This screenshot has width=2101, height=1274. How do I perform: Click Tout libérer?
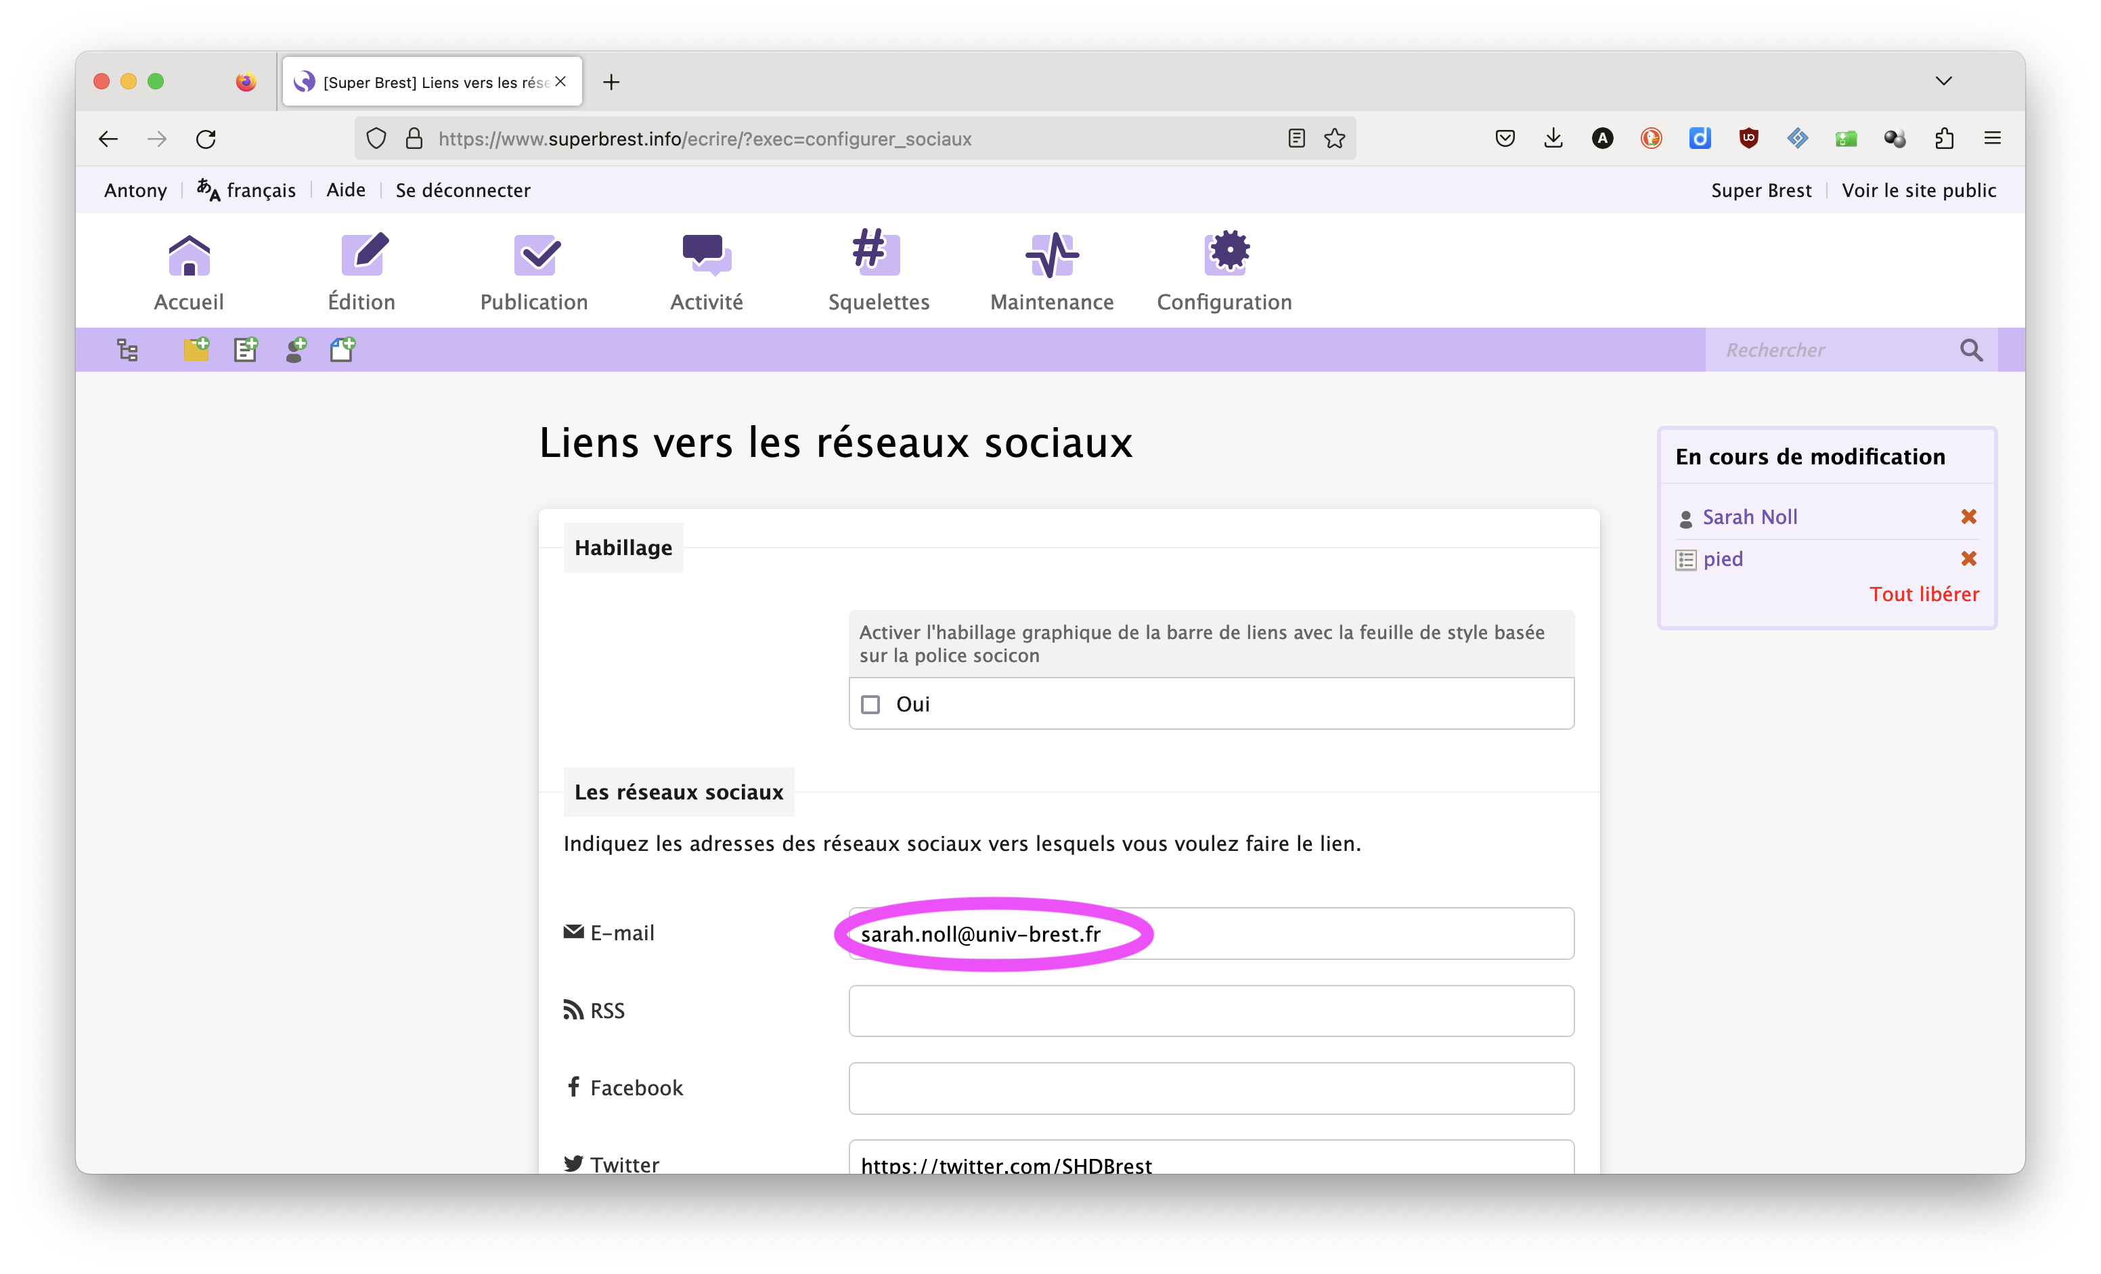[x=1924, y=594]
